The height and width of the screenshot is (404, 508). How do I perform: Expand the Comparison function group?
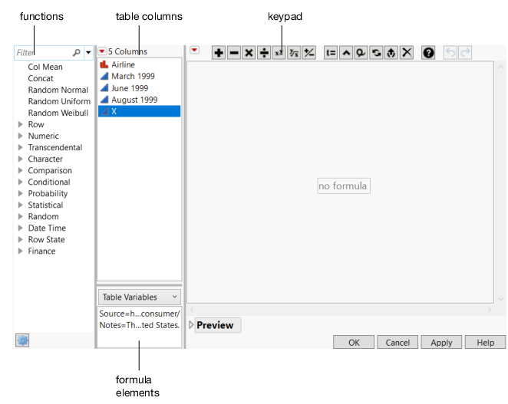[x=21, y=170]
